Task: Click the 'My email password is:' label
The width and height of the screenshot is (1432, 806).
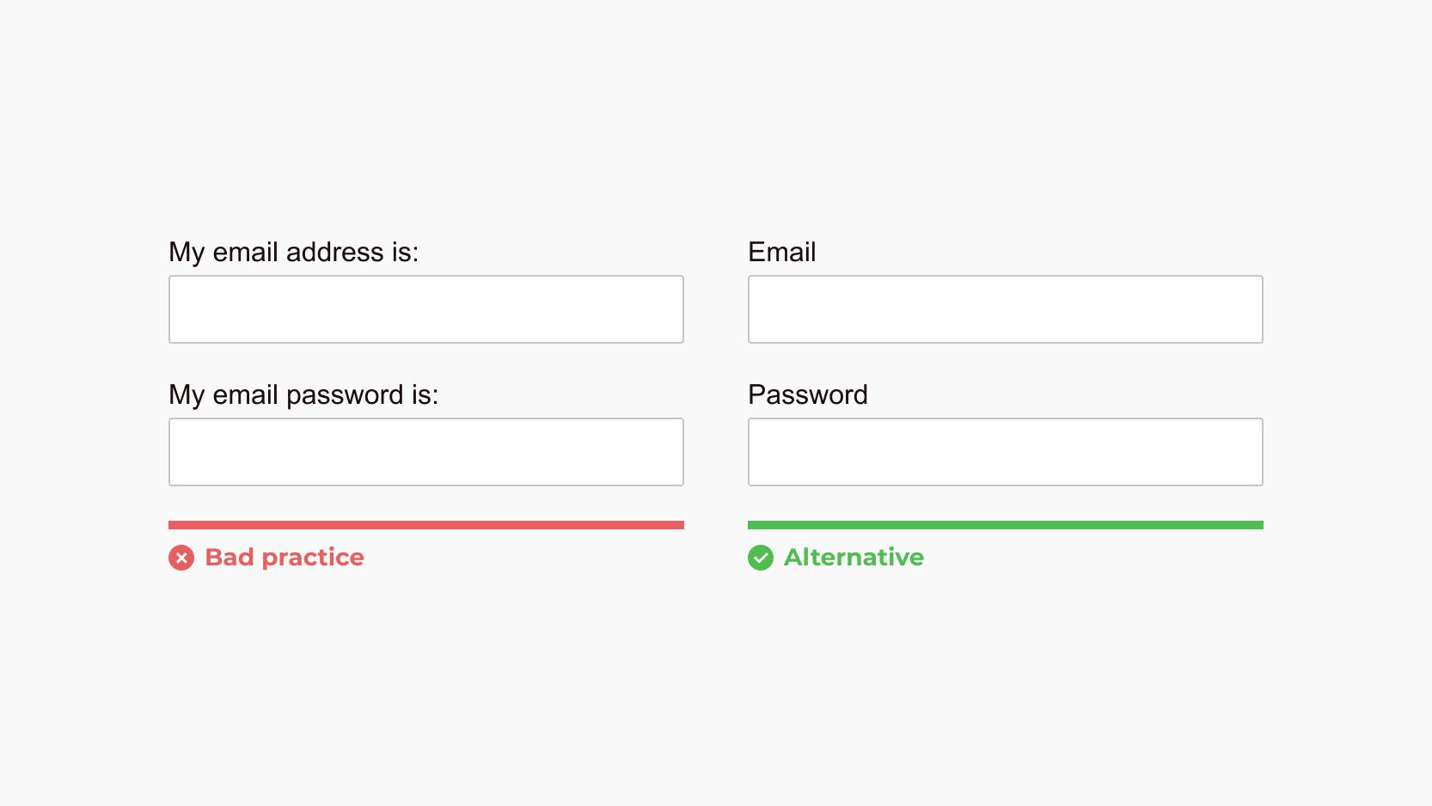Action: (303, 394)
